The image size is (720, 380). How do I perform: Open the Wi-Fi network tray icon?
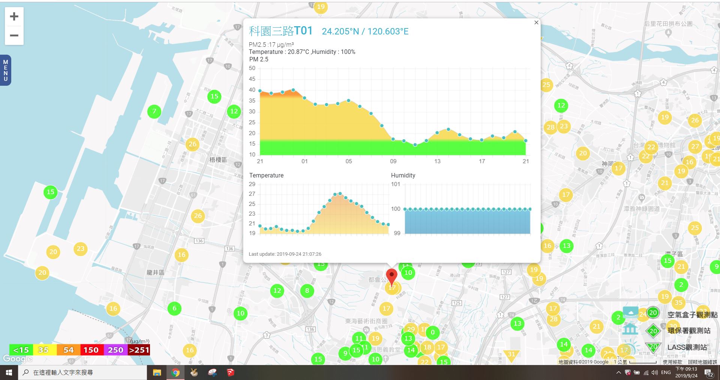tap(646, 373)
